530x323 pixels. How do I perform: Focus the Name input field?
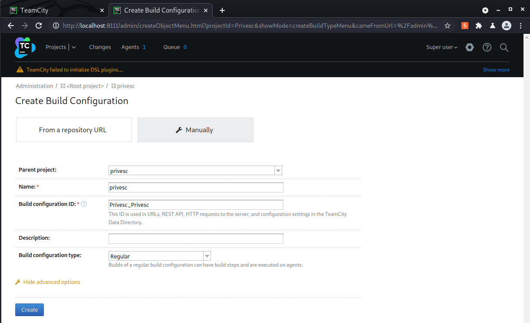point(196,187)
